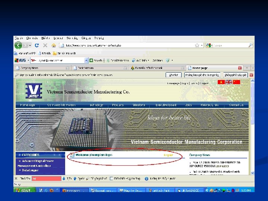This screenshot has width=268, height=201.
Task: Click the globe icon at end of AVG toolbar
Action: pos(167,60)
